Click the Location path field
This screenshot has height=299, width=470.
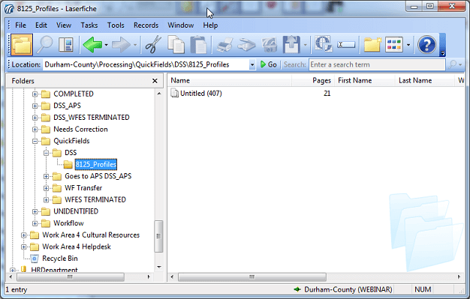tap(146, 64)
